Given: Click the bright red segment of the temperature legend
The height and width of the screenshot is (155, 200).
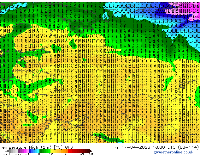Looking at the screenshot, I should coord(69,151).
